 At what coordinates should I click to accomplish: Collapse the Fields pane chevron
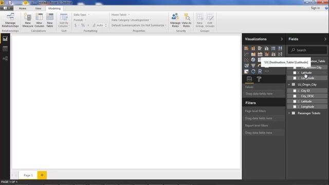[325, 39]
